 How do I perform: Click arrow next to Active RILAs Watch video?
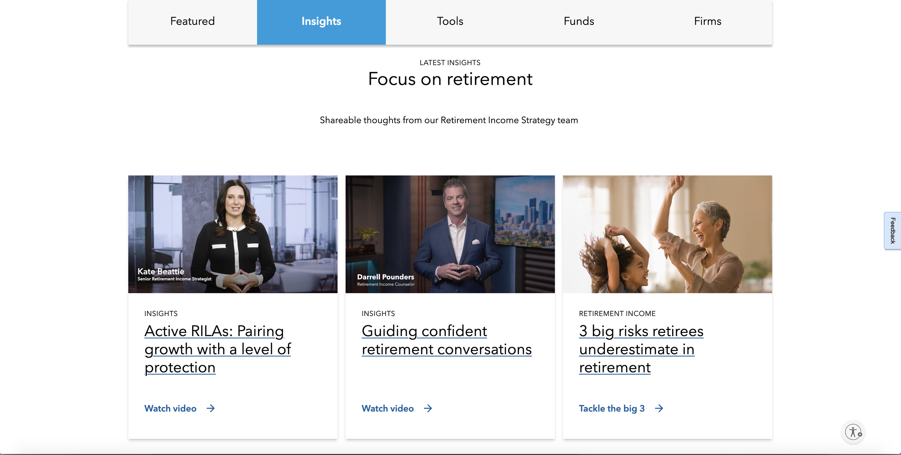pos(211,409)
